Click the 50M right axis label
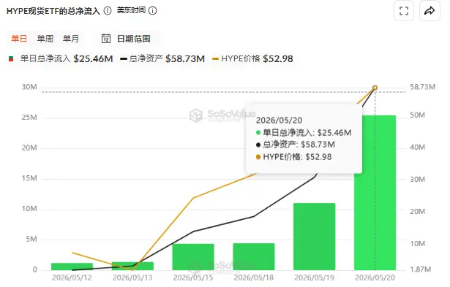 click(x=418, y=115)
